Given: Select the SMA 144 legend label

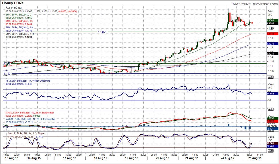Looking at the screenshot, I should point(20,34).
